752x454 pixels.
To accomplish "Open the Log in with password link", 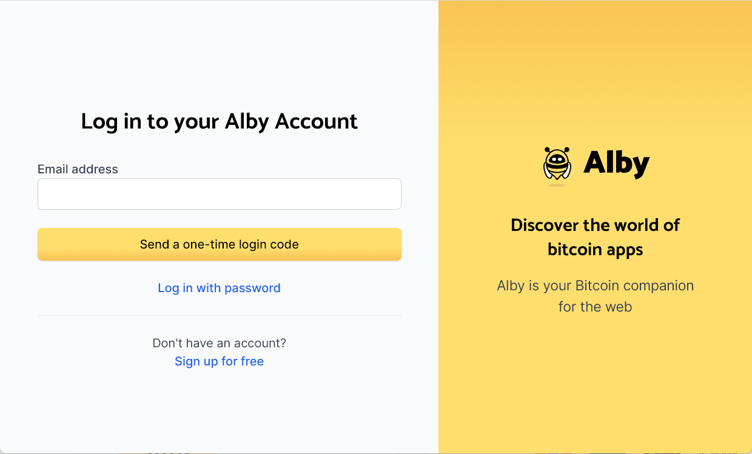I will tap(219, 288).
